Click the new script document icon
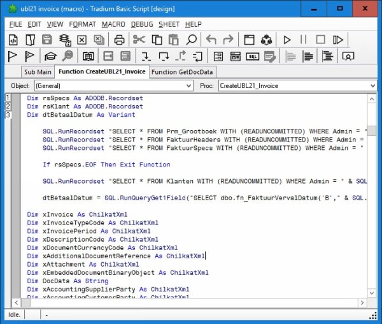Image resolution: width=382 pixels, height=324 pixels. (13, 40)
